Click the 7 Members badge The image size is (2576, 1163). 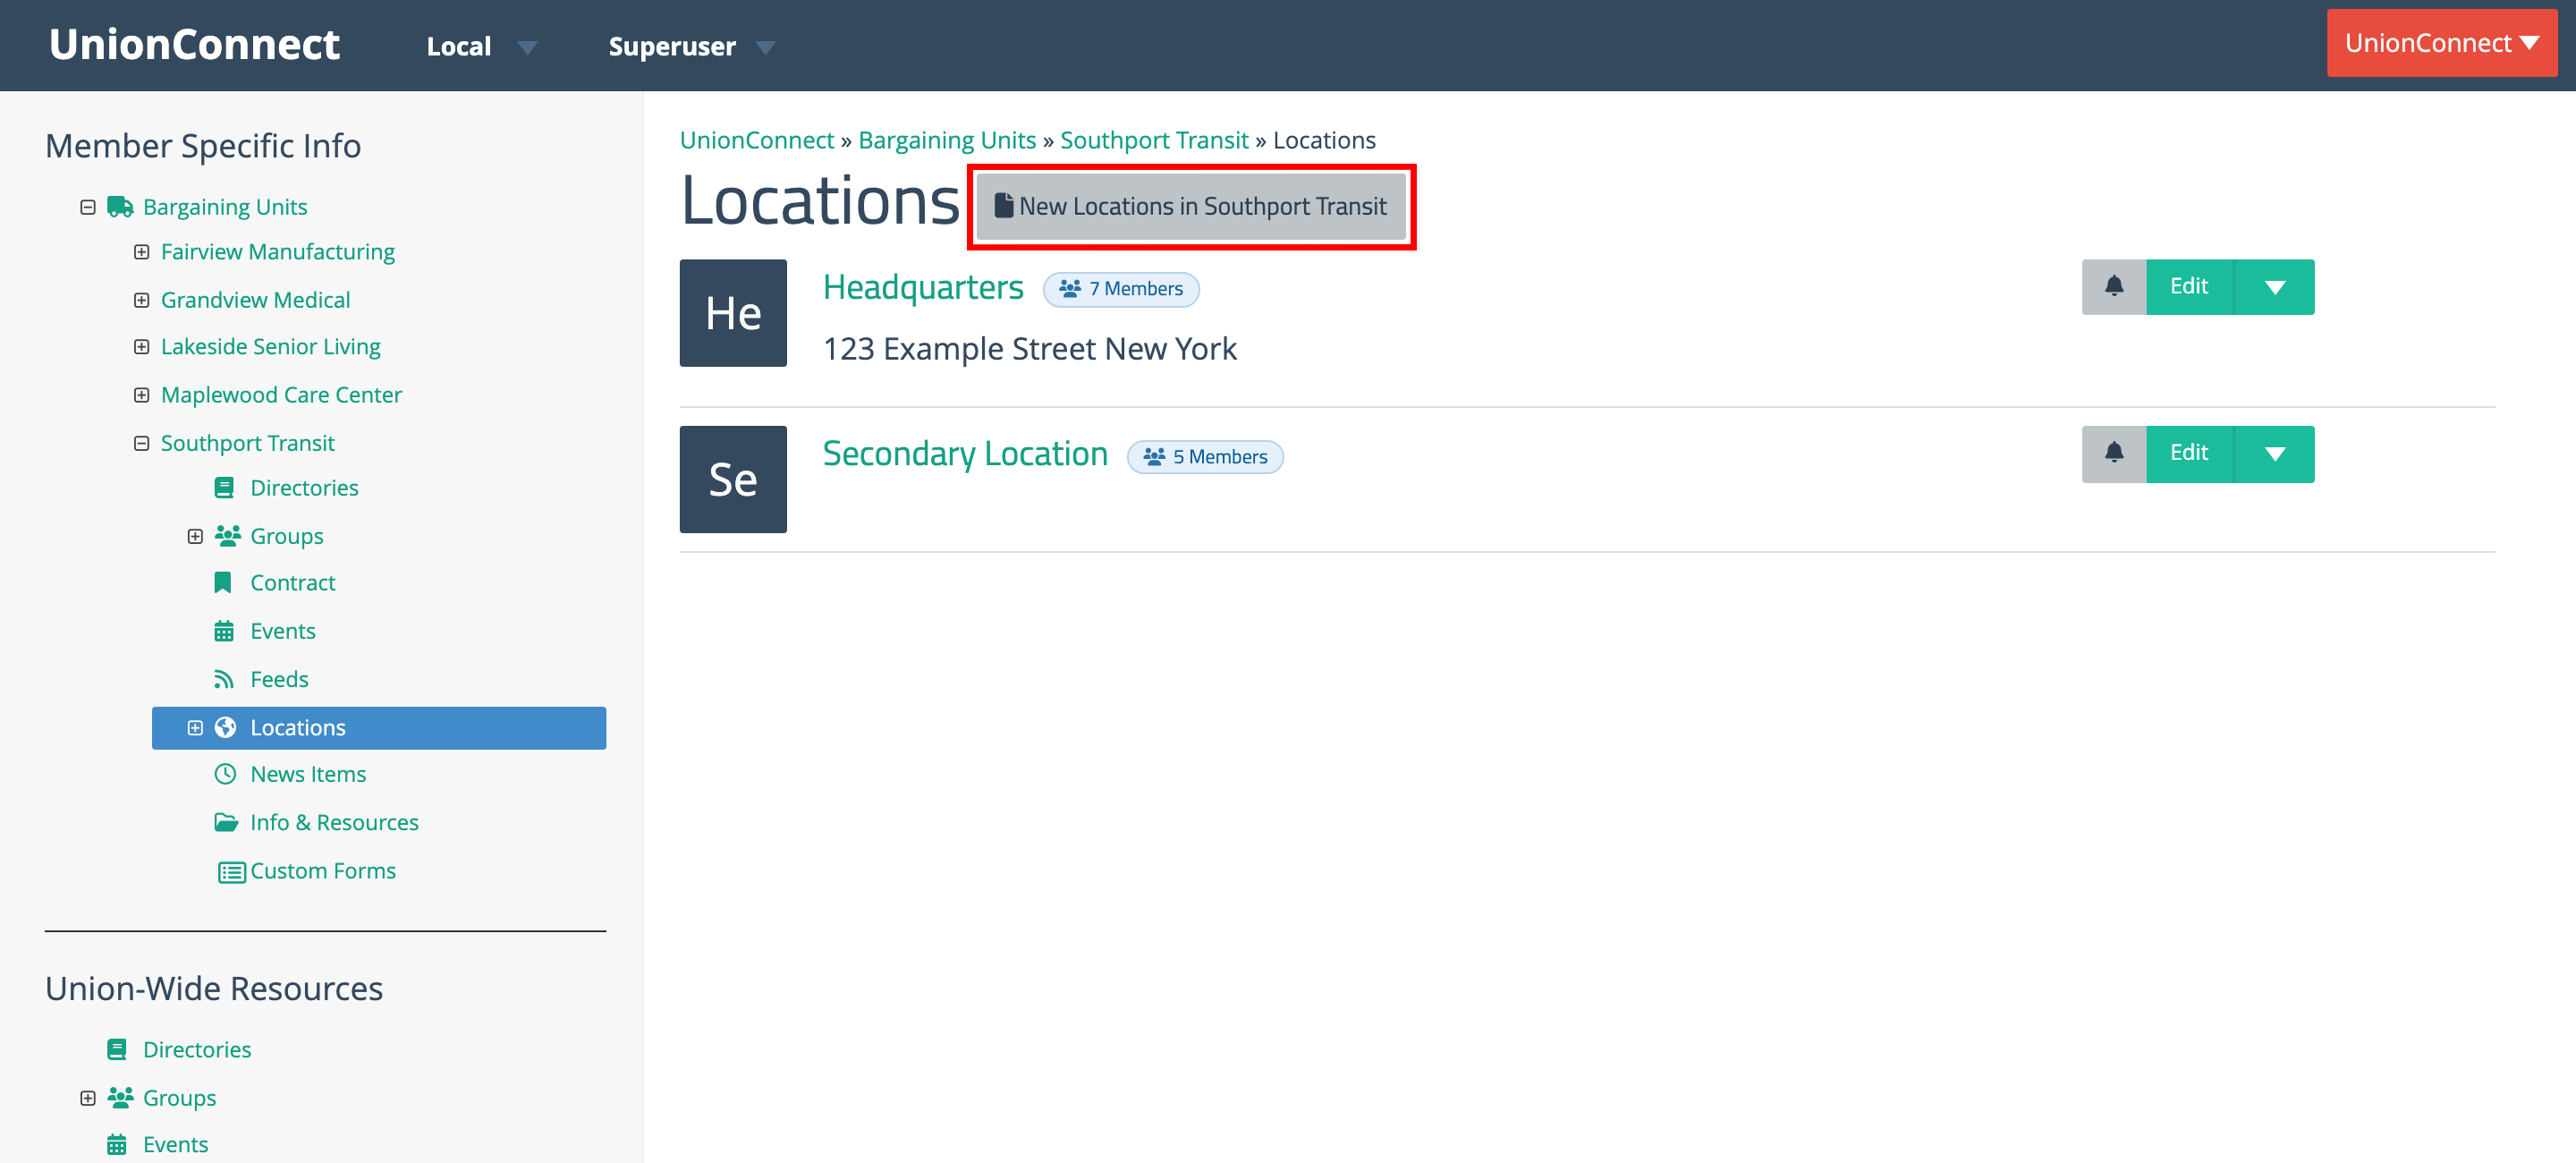coord(1121,289)
